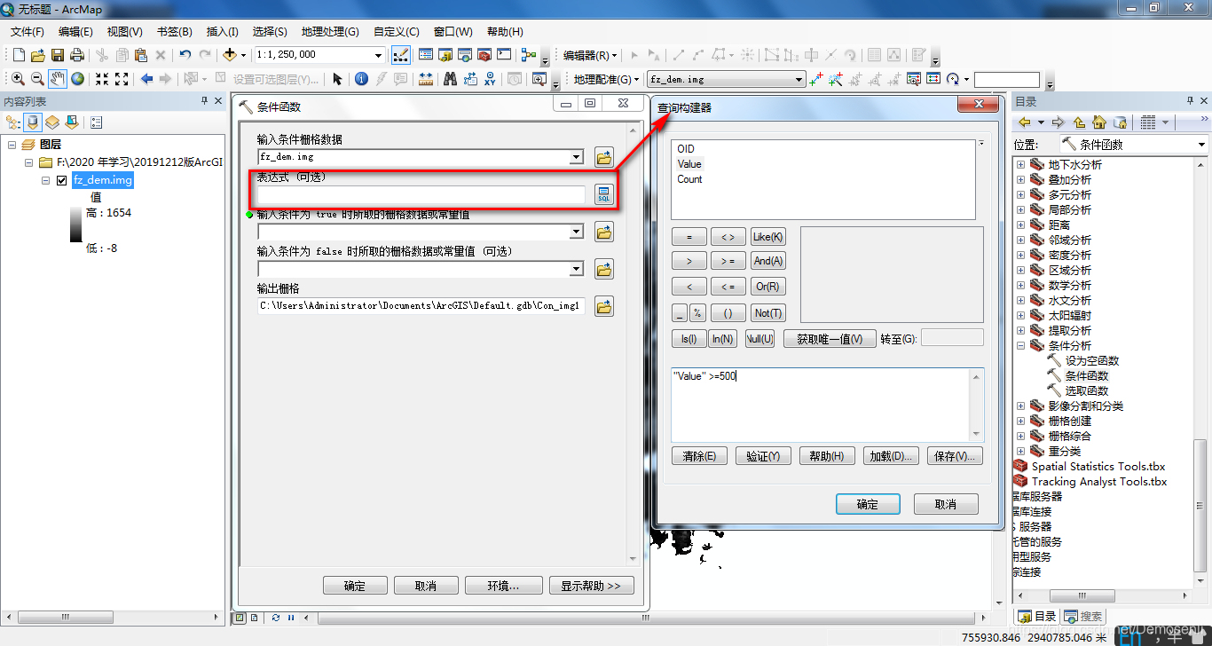Open the 视图(V) menu
Viewport: 1212px width, 646px height.
pyautogui.click(x=125, y=32)
